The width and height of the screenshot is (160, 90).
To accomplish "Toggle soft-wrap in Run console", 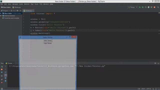I will pyautogui.click(x=5, y=72).
